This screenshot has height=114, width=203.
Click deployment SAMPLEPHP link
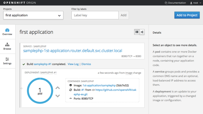(x=47, y=73)
